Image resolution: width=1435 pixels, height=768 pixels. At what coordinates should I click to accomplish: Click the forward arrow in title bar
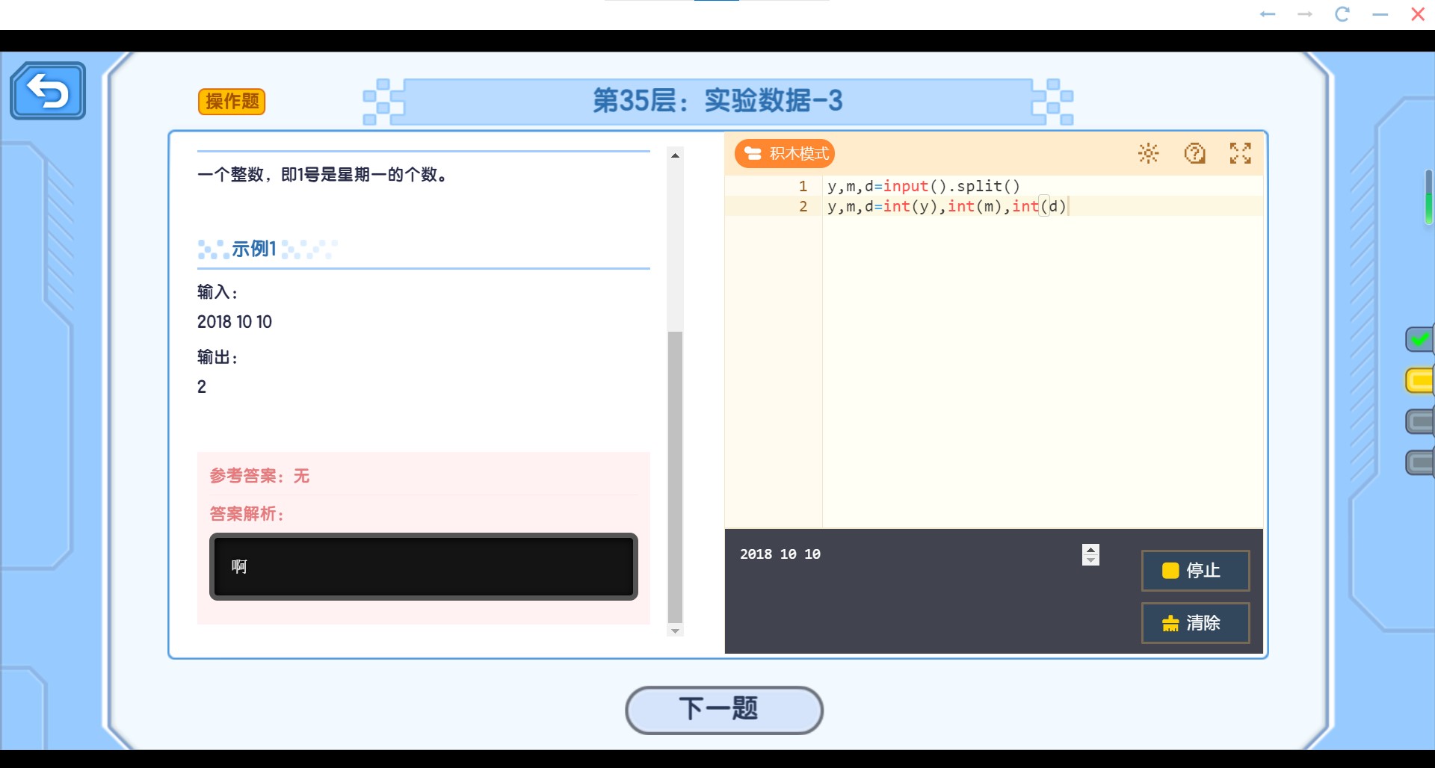(x=1305, y=14)
